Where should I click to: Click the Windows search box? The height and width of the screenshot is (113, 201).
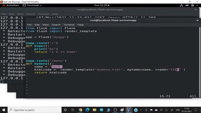click(x=35, y=110)
